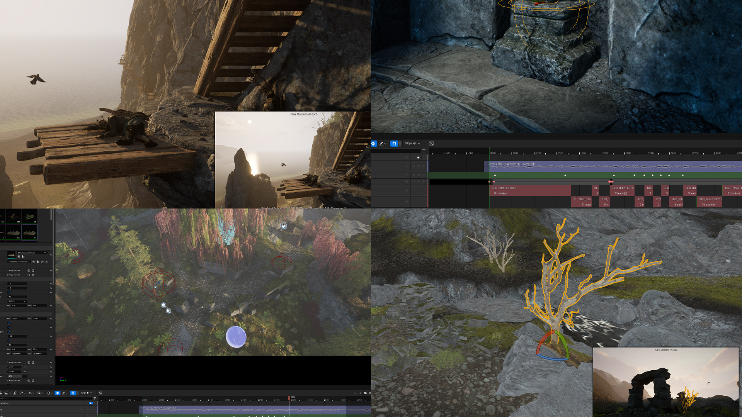Toggle first checkbox below the -20.0 Min field
This screenshot has height=417, width=742.
[9, 323]
